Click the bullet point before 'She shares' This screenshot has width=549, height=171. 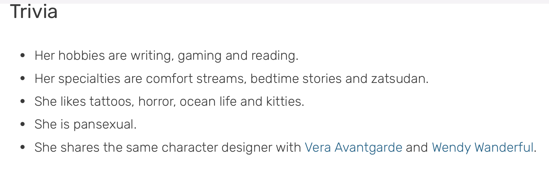[22, 148]
